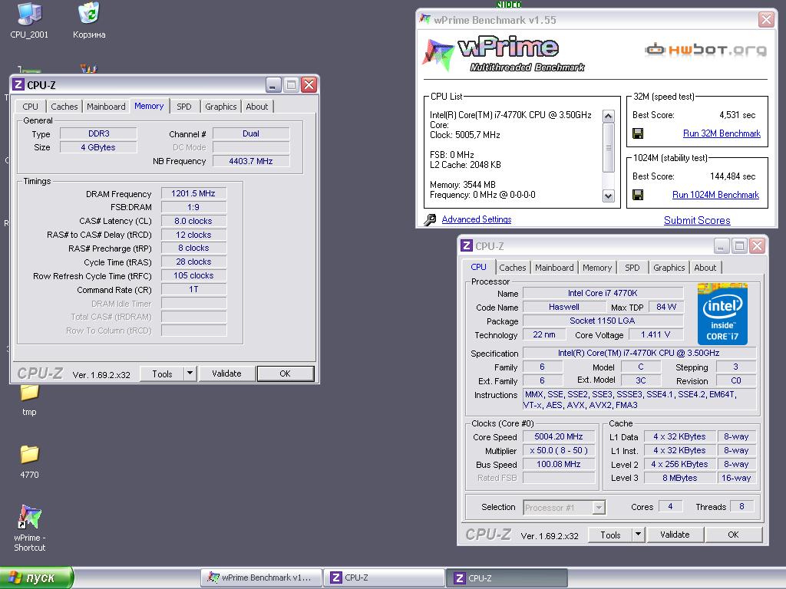Click scroll up arrow in CPU List

[x=608, y=117]
